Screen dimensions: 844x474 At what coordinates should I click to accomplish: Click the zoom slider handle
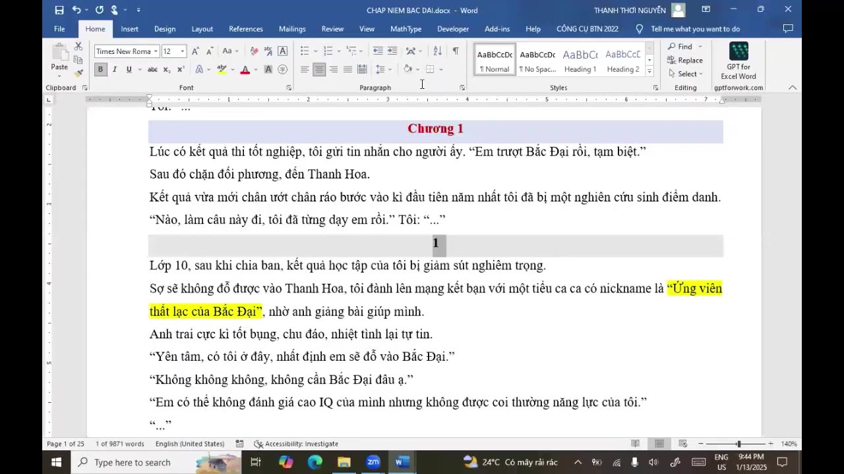click(738, 444)
